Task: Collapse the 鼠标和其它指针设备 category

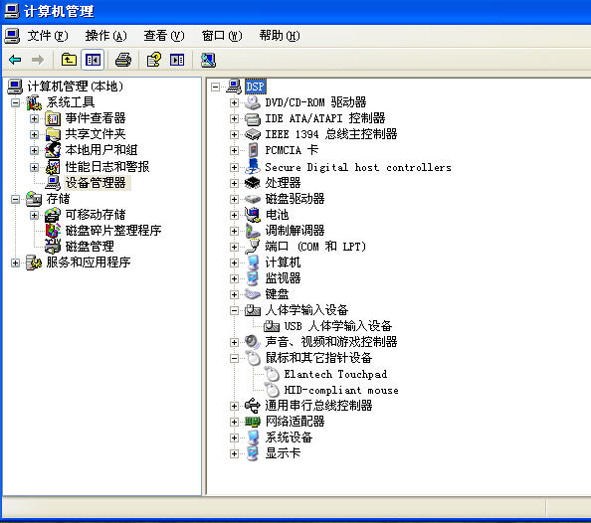Action: (234, 358)
